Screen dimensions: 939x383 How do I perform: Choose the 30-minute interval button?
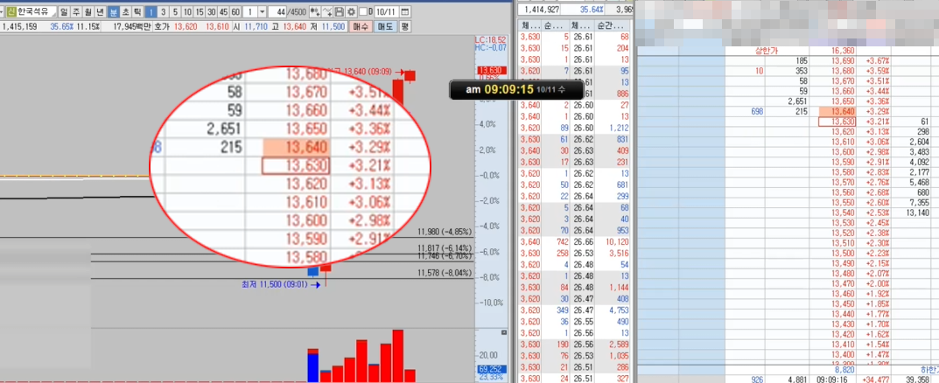pos(212,11)
